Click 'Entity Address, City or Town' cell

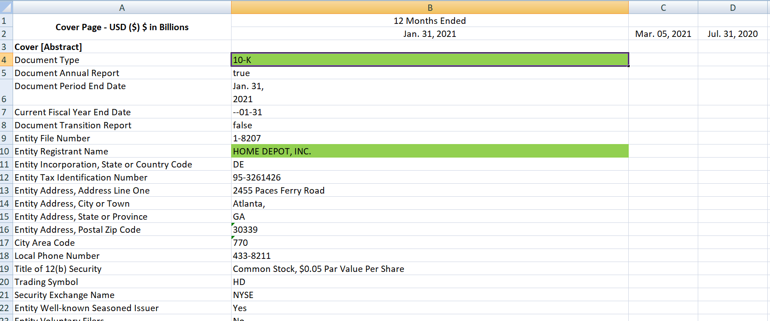(122, 203)
